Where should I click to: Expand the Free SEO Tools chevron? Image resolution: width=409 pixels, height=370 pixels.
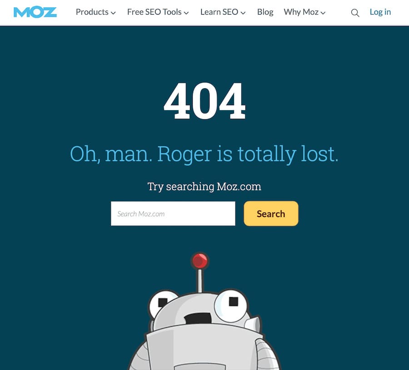tap(186, 13)
